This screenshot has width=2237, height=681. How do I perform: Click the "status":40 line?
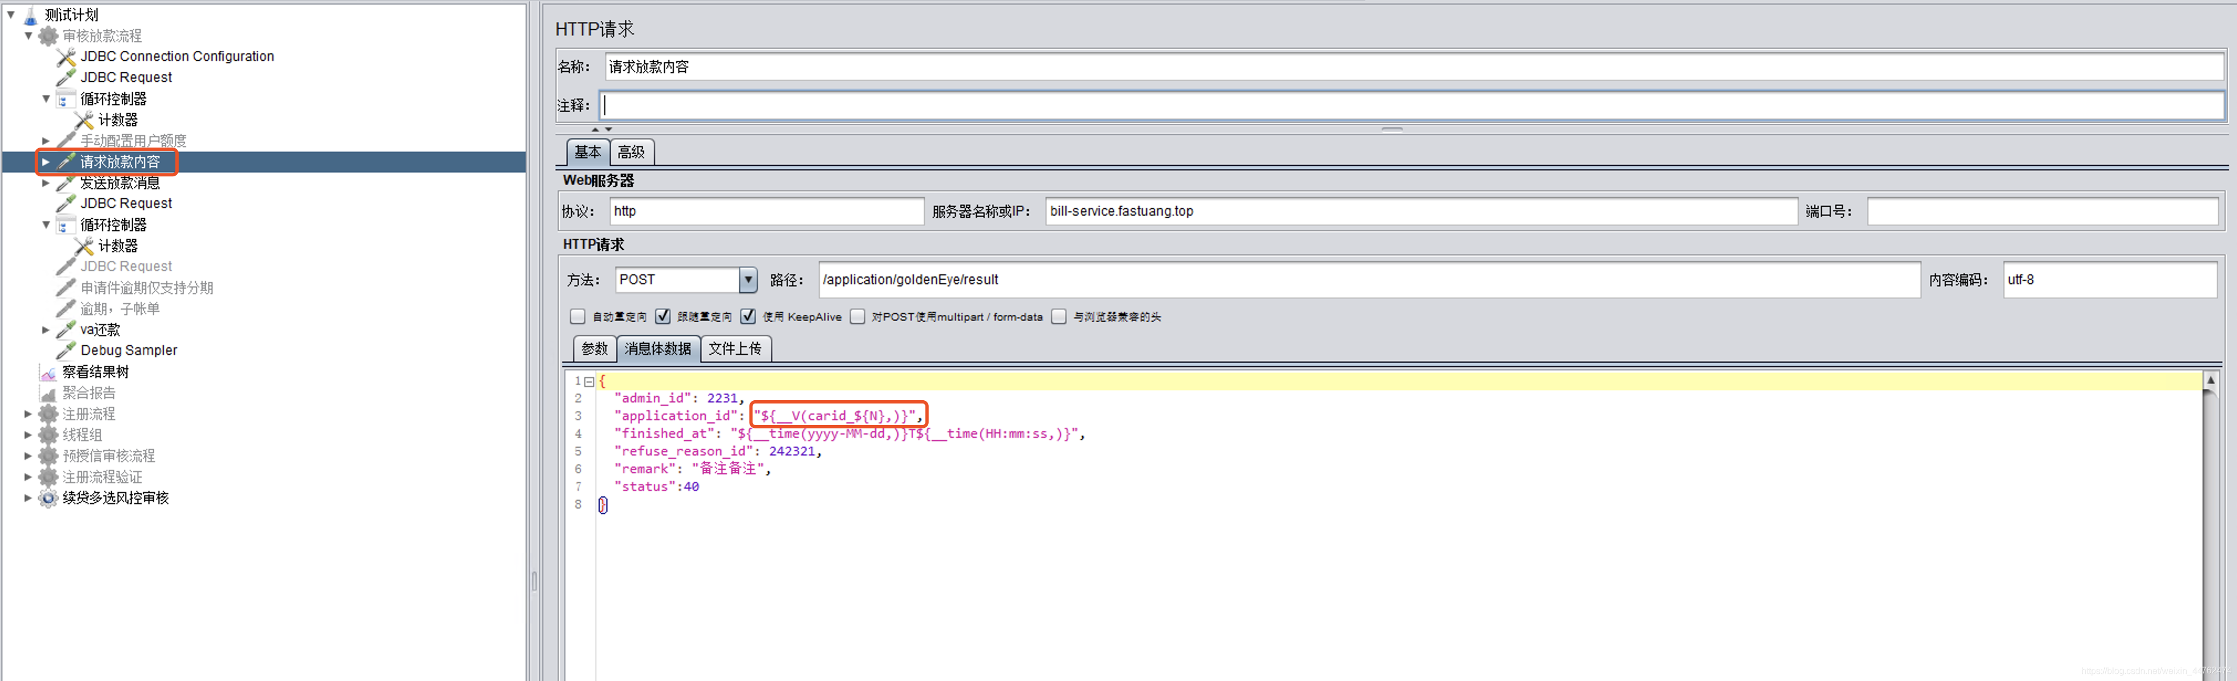(x=657, y=486)
